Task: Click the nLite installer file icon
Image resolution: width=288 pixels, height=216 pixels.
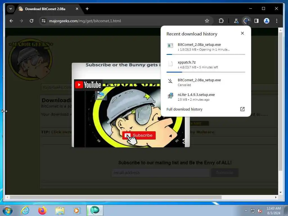Action: 170,96
